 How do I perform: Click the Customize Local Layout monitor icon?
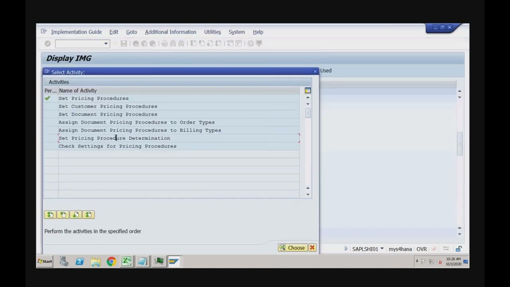click(259, 43)
